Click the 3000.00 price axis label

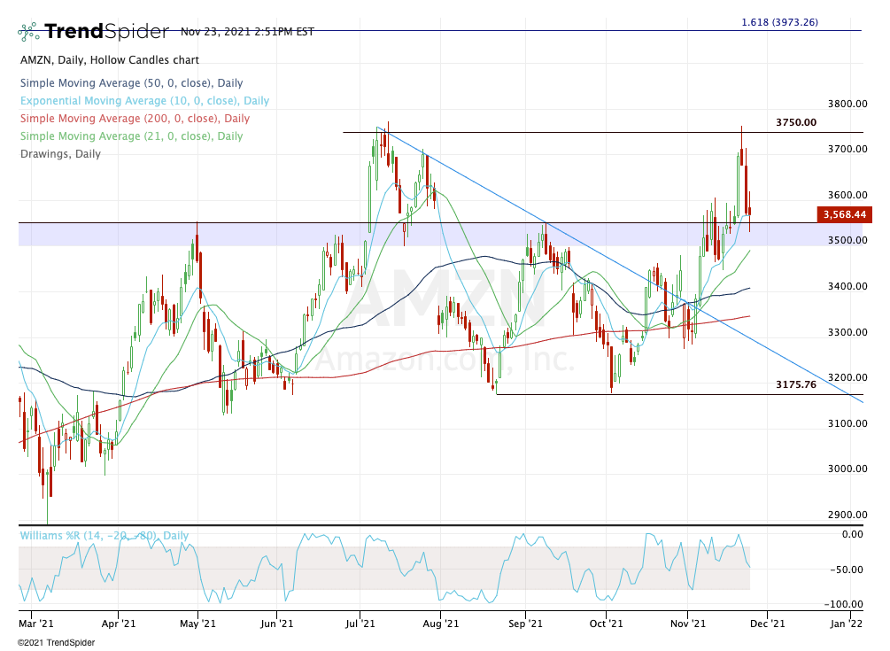click(848, 469)
